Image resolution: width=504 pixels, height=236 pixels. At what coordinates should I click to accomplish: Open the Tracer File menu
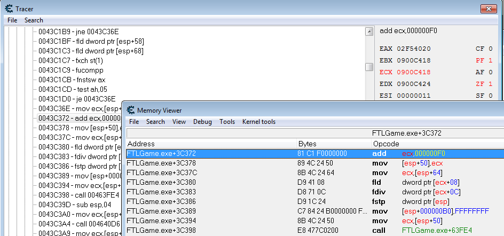click(12, 20)
